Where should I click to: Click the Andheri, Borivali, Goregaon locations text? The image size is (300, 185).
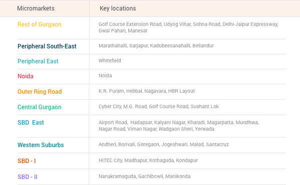tap(164, 145)
